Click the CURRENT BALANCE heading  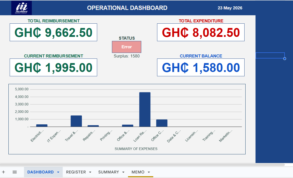pyautogui.click(x=201, y=56)
